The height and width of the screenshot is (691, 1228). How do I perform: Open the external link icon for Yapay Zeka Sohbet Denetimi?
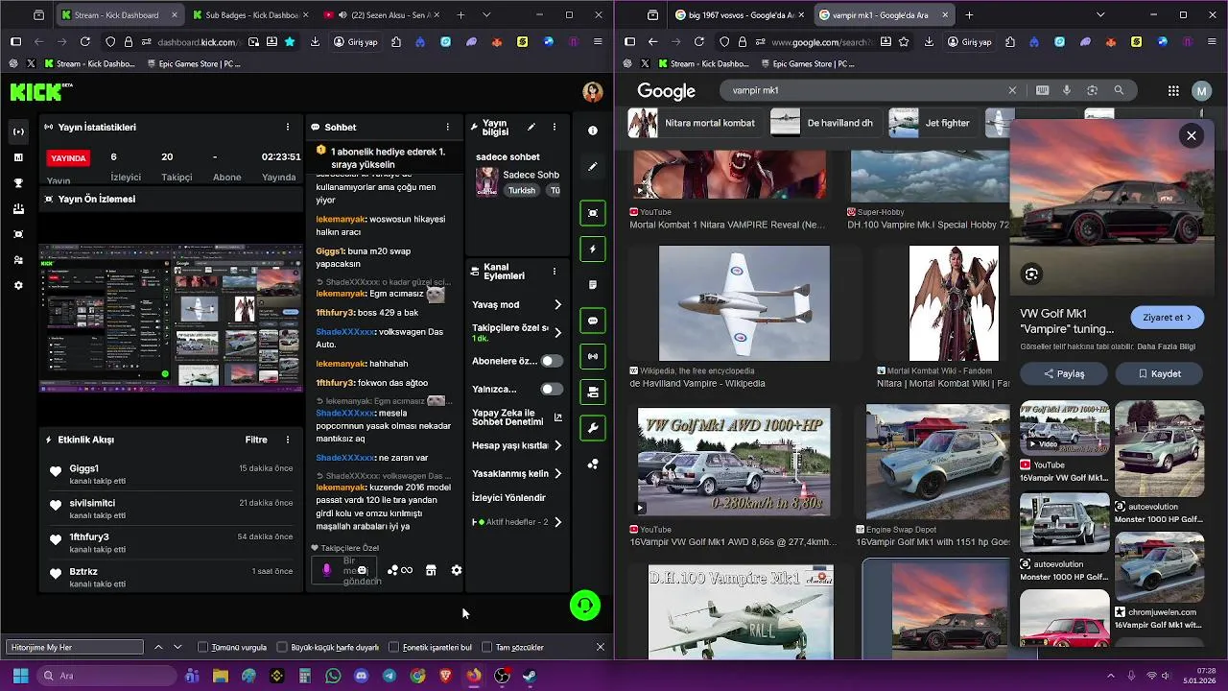point(558,417)
